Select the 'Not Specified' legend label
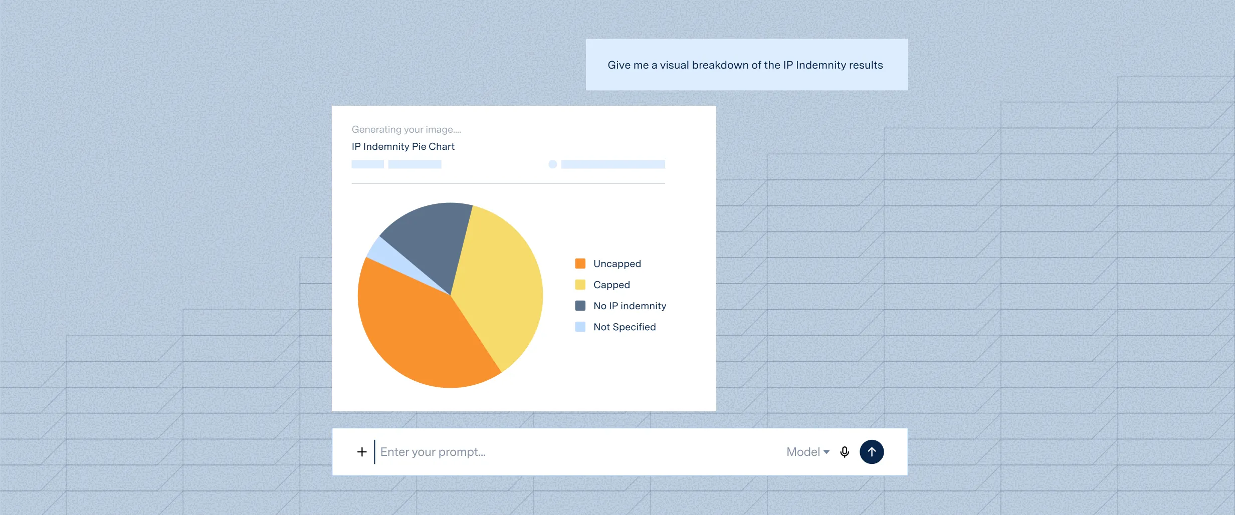 pos(625,327)
